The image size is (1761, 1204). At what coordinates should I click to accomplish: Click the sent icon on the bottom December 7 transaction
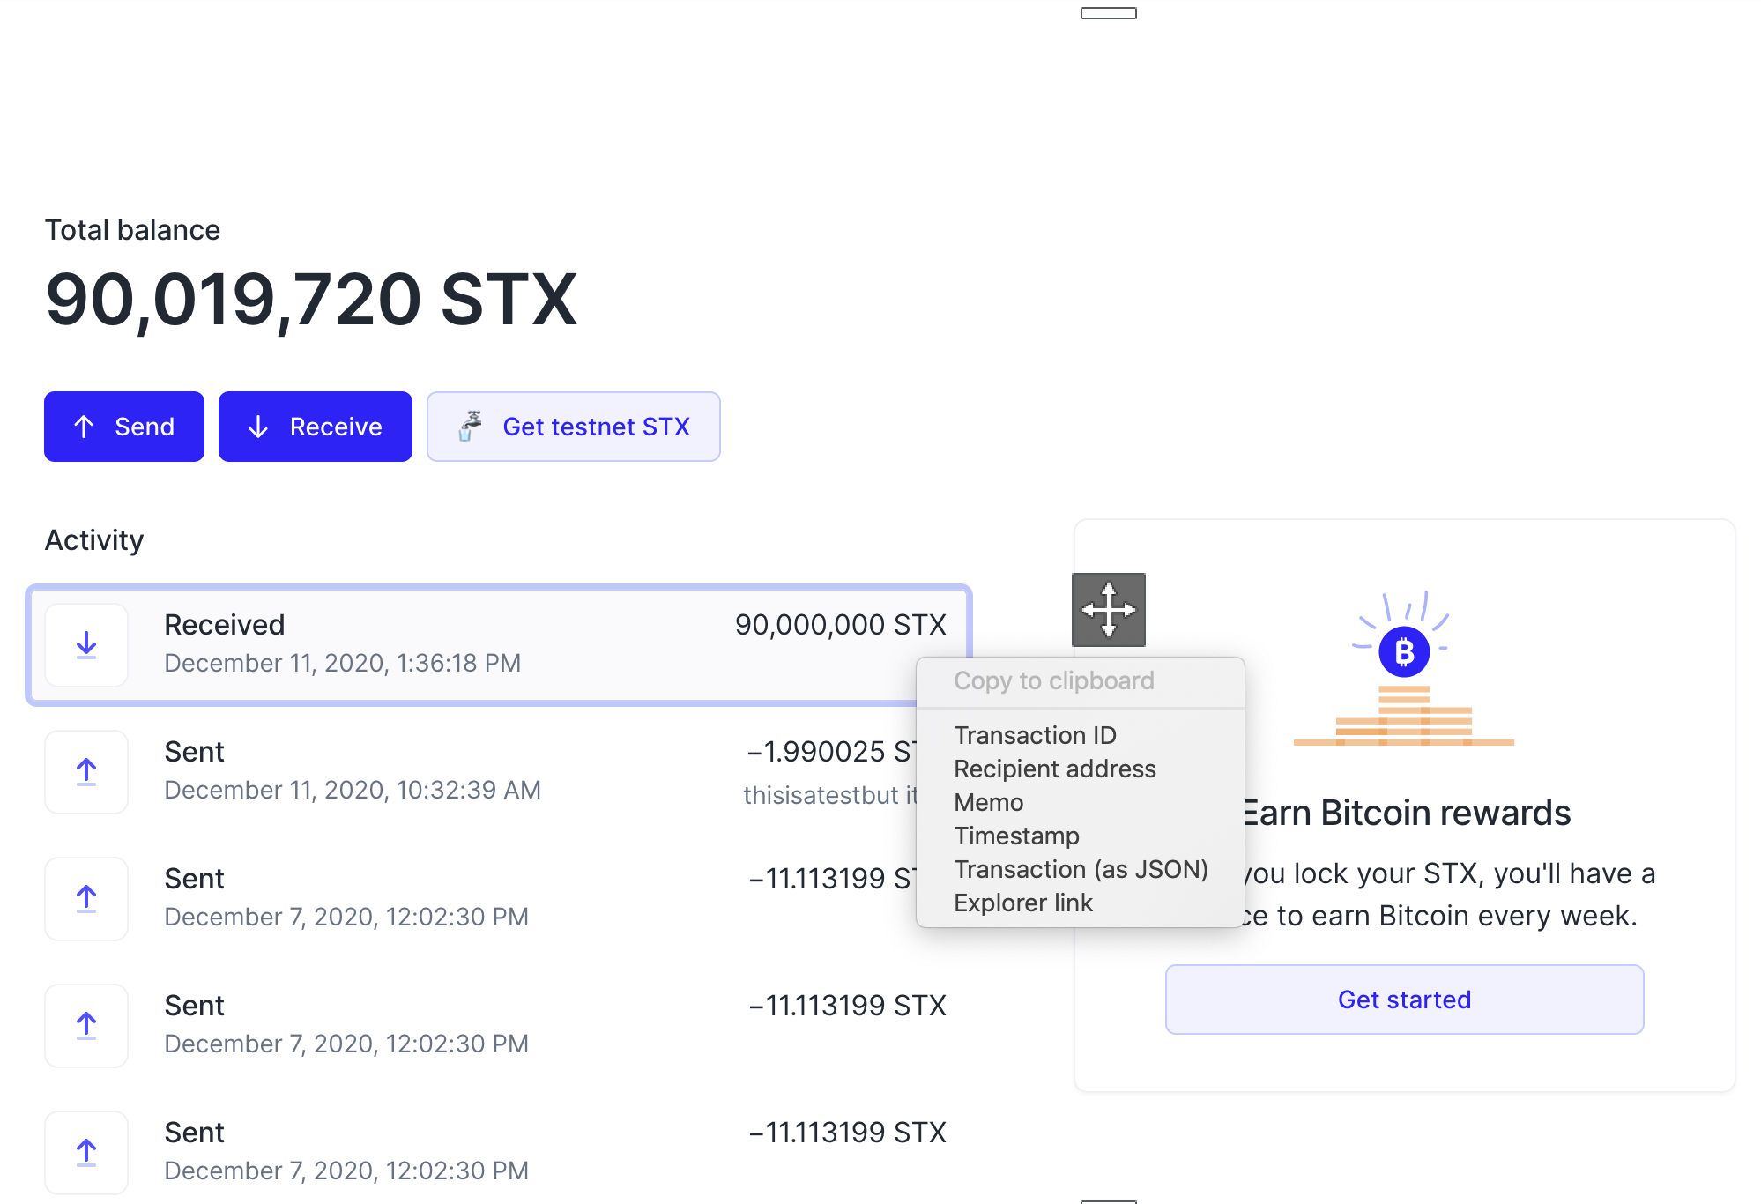(85, 1152)
